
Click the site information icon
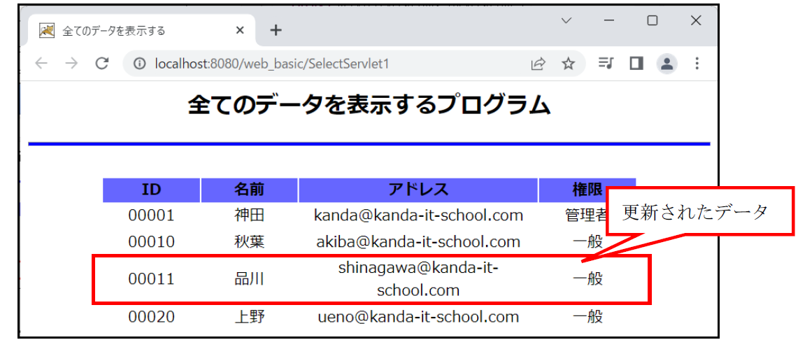[139, 64]
